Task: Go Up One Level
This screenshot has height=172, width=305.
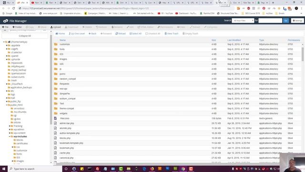Action: coord(77,33)
